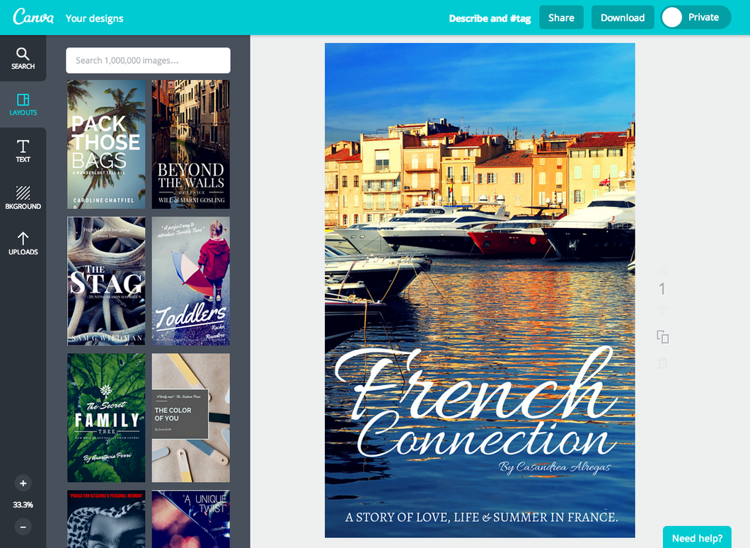Click the copy page icon
The width and height of the screenshot is (750, 548).
[662, 337]
